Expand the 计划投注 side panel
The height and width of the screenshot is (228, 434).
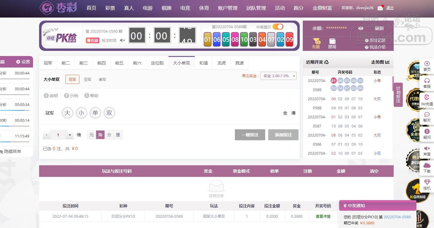click(398, 94)
